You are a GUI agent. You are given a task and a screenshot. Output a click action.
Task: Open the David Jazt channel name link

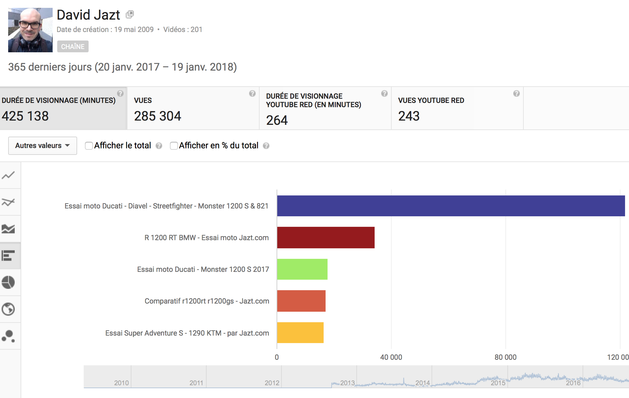pyautogui.click(x=88, y=14)
